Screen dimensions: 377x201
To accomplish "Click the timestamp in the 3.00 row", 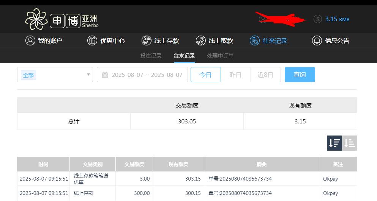I will coord(44,179).
